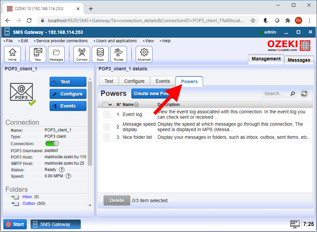Click SMS Gateway taskbar button
Screen dimensions: 317x232
click(x=56, y=224)
